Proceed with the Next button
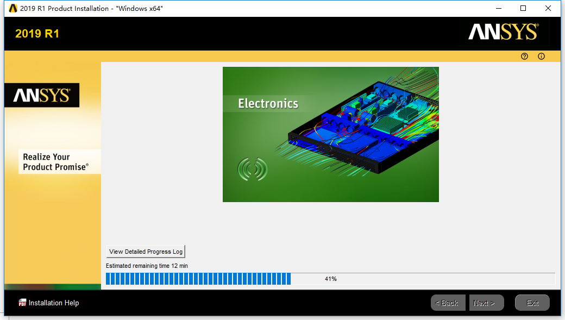The height and width of the screenshot is (320, 565). pos(486,303)
